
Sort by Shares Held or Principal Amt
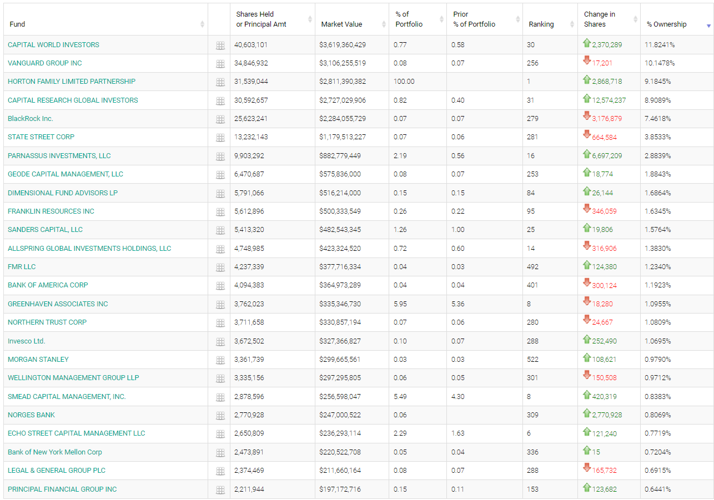coord(273,19)
